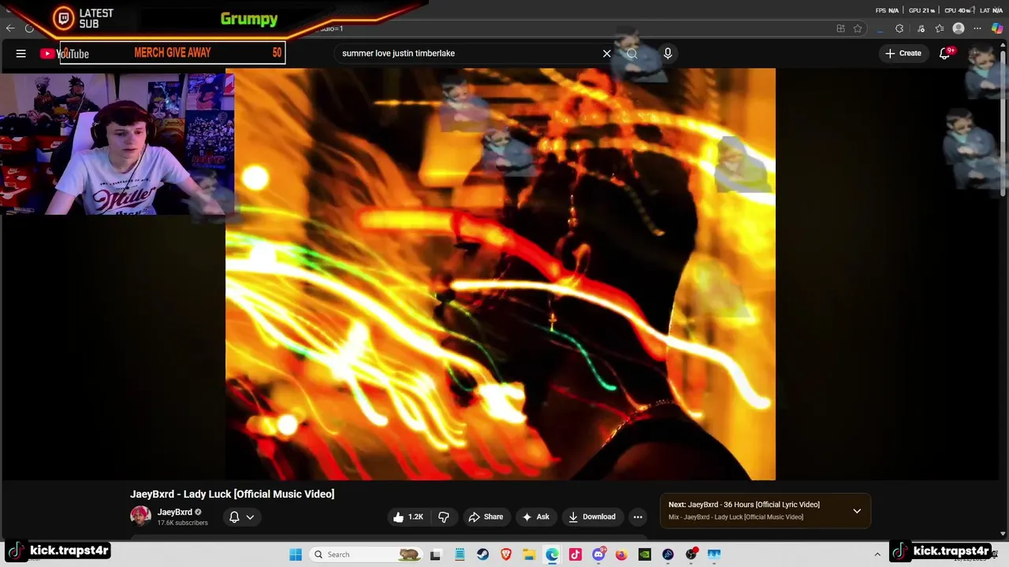Image resolution: width=1009 pixels, height=567 pixels.
Task: Launch Steam from the taskbar
Action: [482, 554]
